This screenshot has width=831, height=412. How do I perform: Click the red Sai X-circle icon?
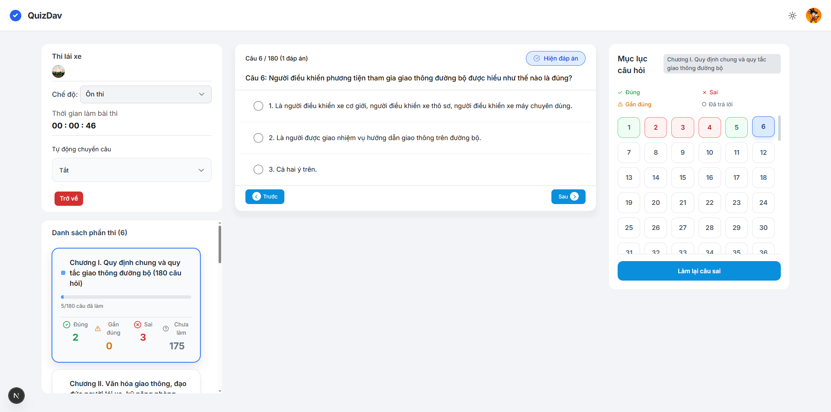click(138, 325)
